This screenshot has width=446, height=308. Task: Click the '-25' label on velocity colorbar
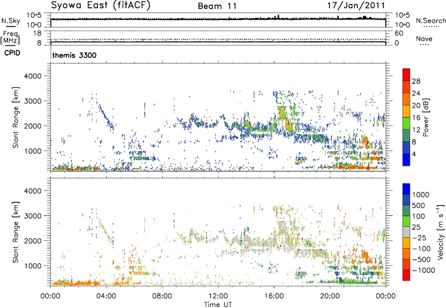coord(418,237)
